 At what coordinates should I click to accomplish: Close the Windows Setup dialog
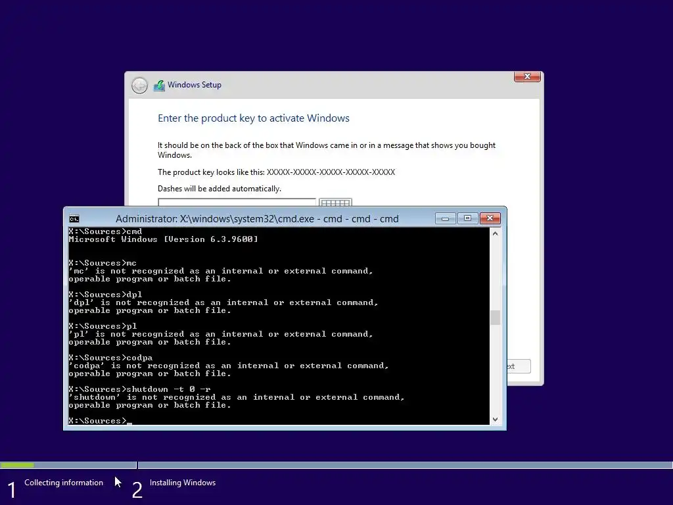point(527,76)
